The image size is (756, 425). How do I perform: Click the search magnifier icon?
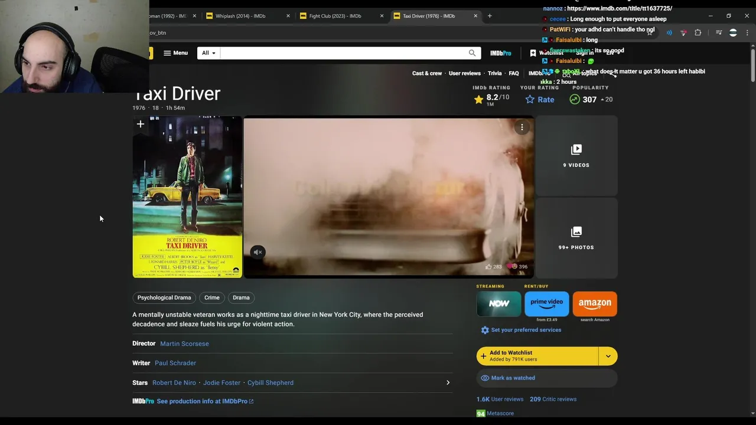[x=472, y=53]
